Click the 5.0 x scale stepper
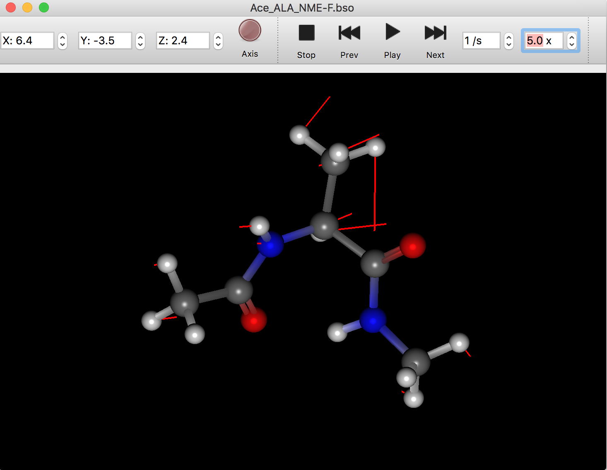Image resolution: width=607 pixels, height=470 pixels. [x=572, y=41]
